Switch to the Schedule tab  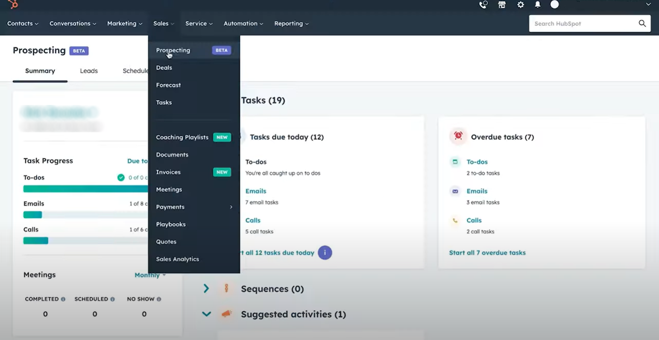135,71
